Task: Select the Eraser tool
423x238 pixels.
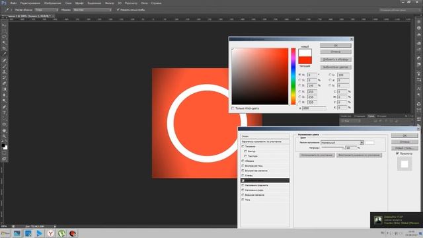Action: pyautogui.click(x=4, y=83)
